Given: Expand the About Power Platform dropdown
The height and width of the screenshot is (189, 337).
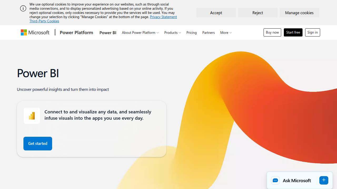Looking at the screenshot, I should [140, 33].
